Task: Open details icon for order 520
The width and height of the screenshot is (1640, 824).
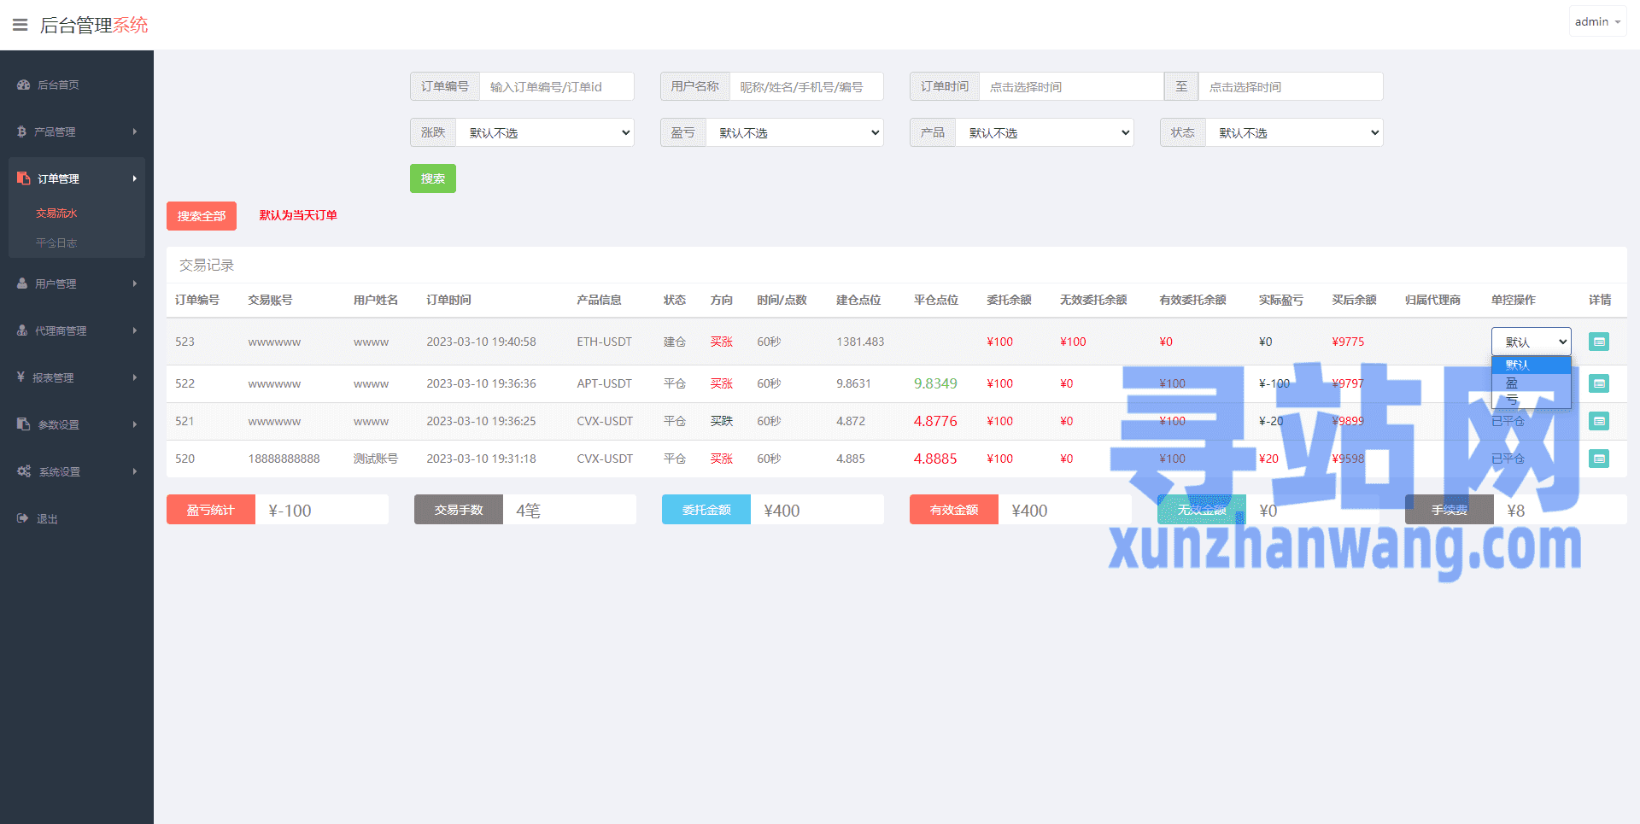Action: coord(1598,459)
